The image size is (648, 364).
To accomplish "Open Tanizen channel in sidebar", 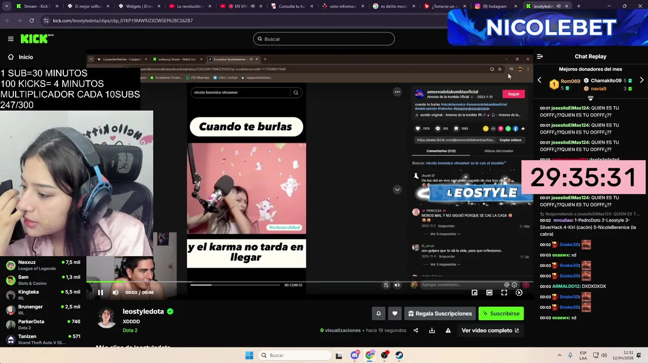I will point(43,339).
